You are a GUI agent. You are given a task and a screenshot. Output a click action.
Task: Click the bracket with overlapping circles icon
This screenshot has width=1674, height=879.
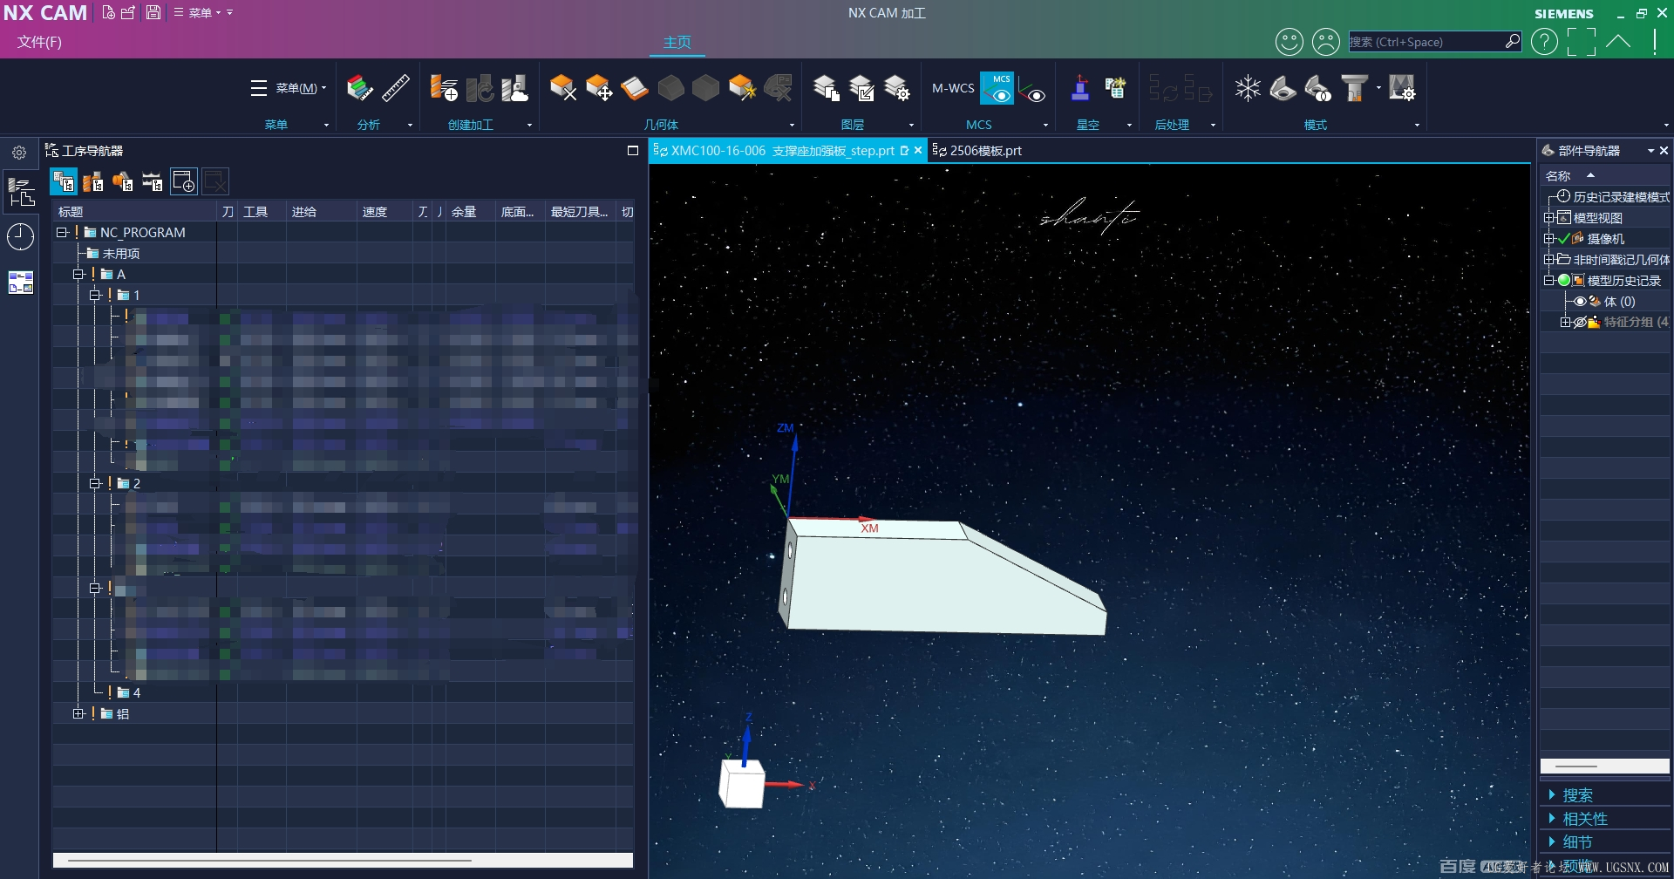pos(1318,88)
